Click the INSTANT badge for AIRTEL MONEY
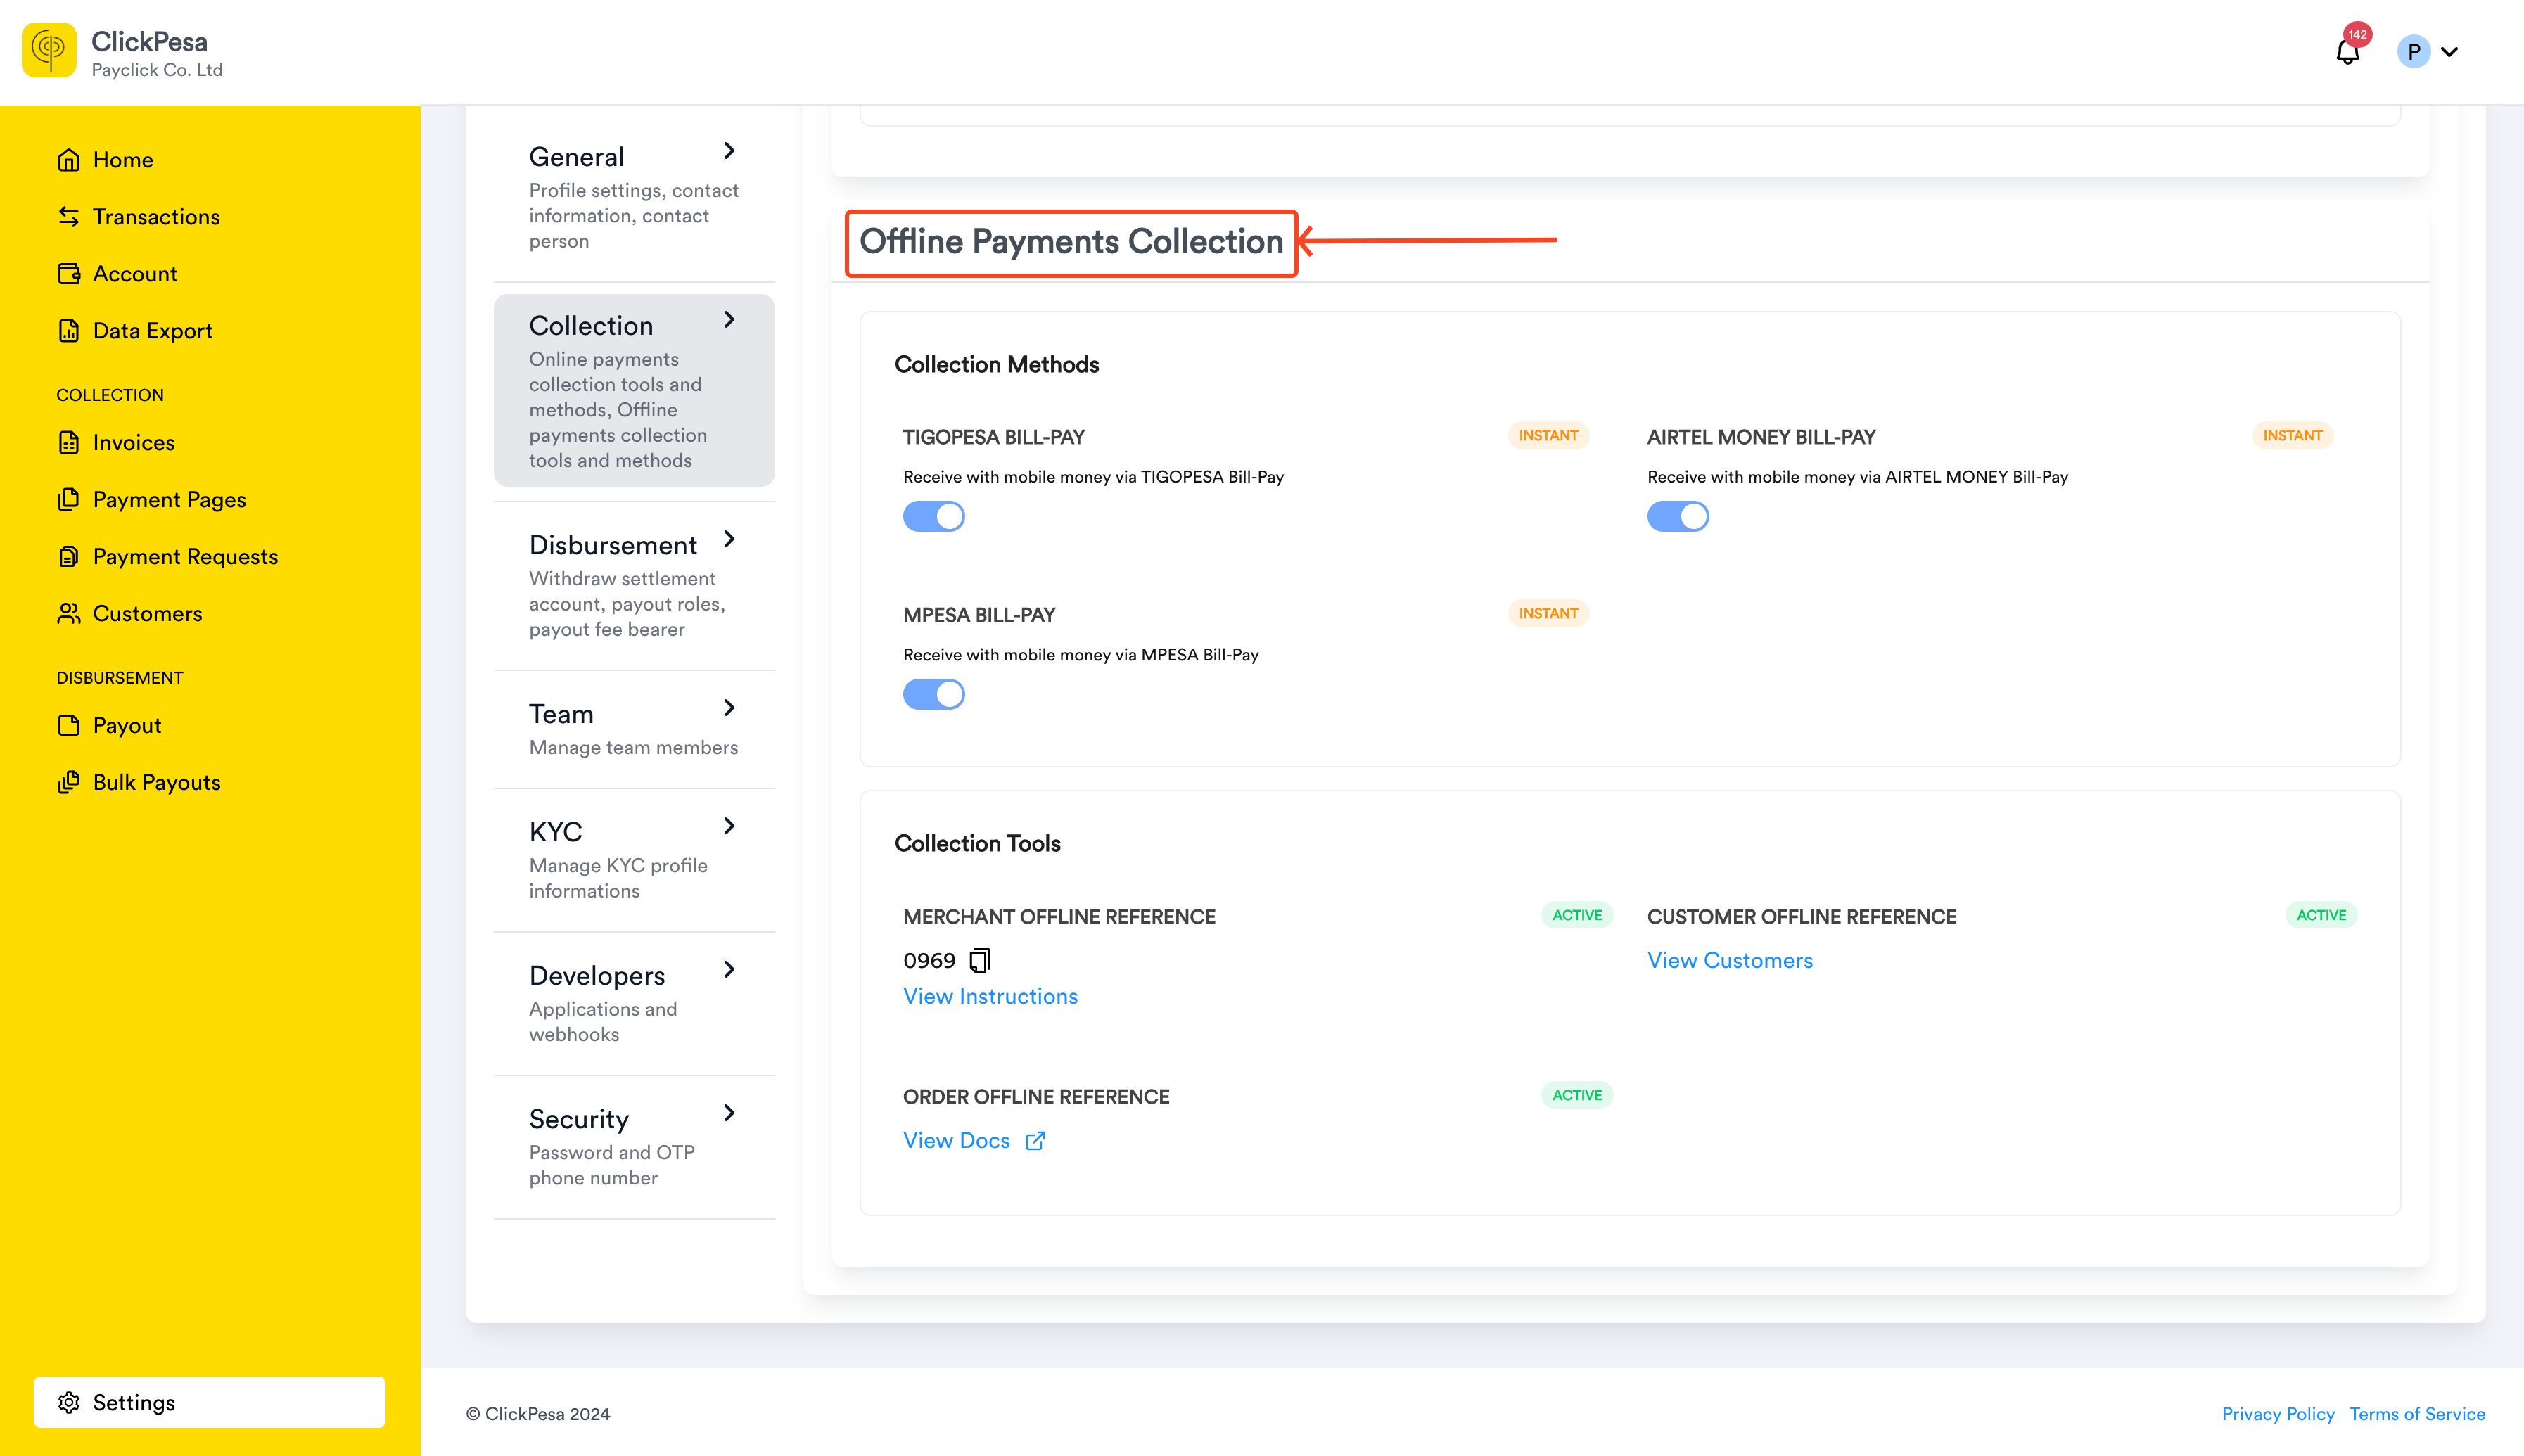This screenshot has width=2524, height=1456. (x=2292, y=436)
